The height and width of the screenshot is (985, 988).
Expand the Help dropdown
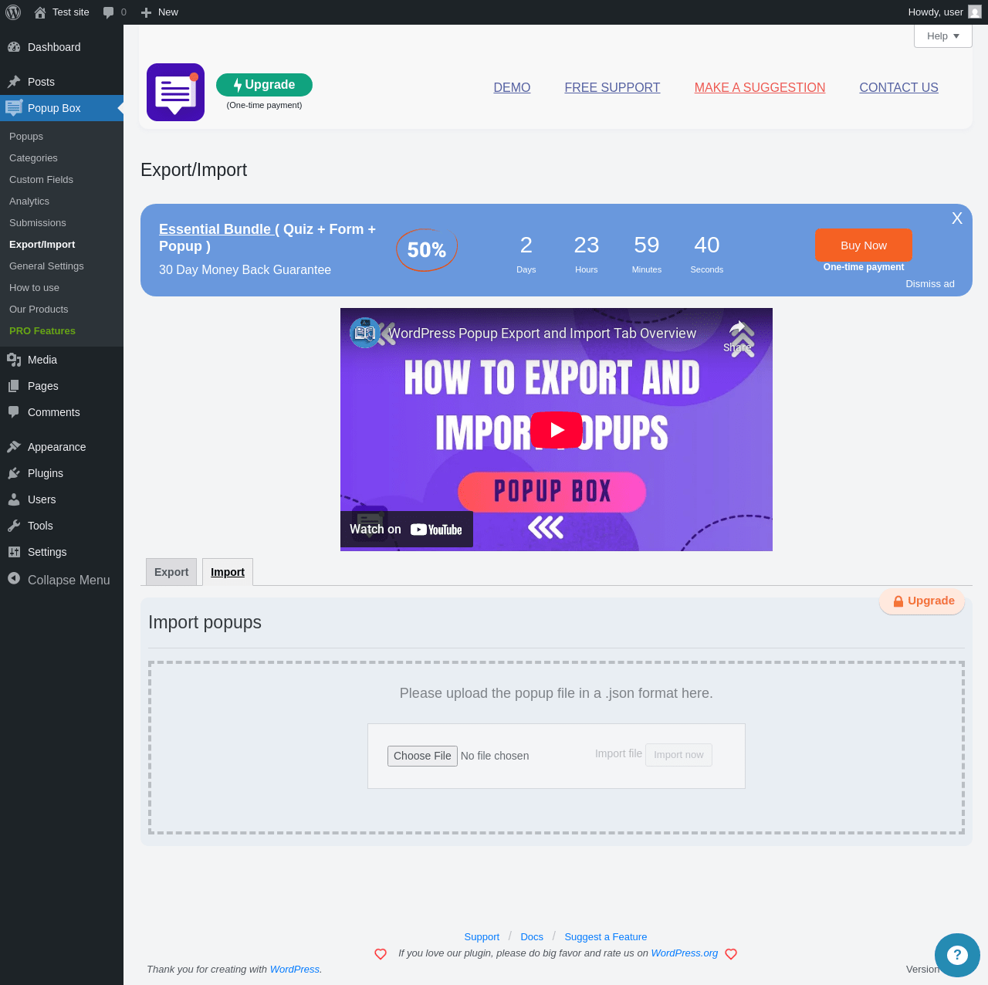coord(943,36)
